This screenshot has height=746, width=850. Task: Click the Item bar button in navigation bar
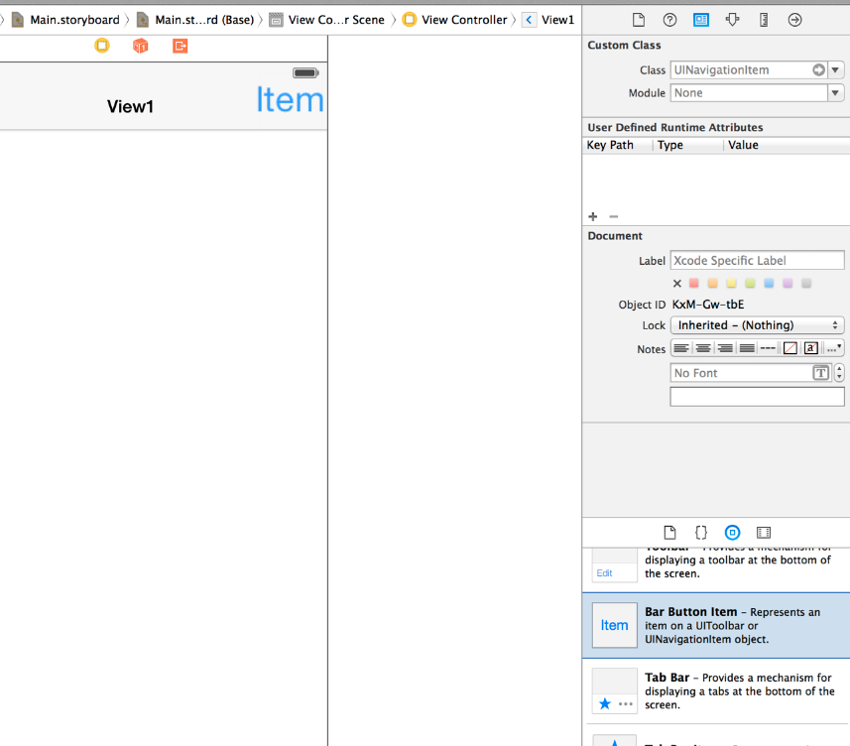point(290,99)
